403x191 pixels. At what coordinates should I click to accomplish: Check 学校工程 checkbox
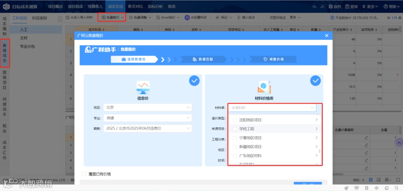[x=235, y=129]
